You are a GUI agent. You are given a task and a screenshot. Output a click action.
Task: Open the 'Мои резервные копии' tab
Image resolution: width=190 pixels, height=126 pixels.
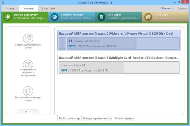pos(97,118)
